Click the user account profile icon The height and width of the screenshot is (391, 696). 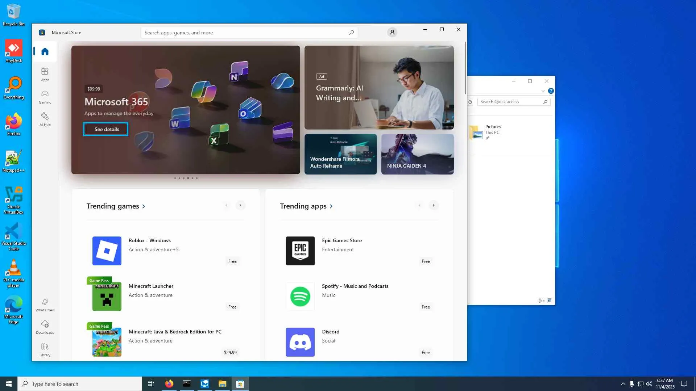click(392, 33)
